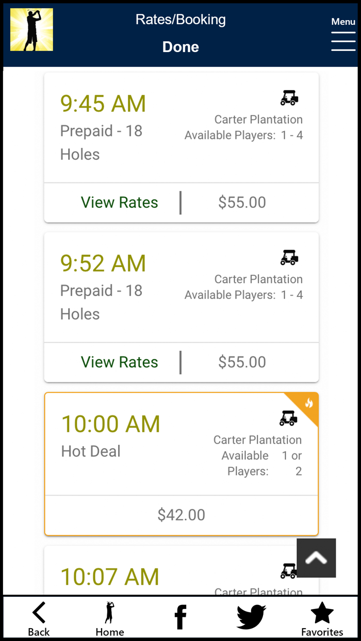Tap the Menu label at top right

point(343,22)
